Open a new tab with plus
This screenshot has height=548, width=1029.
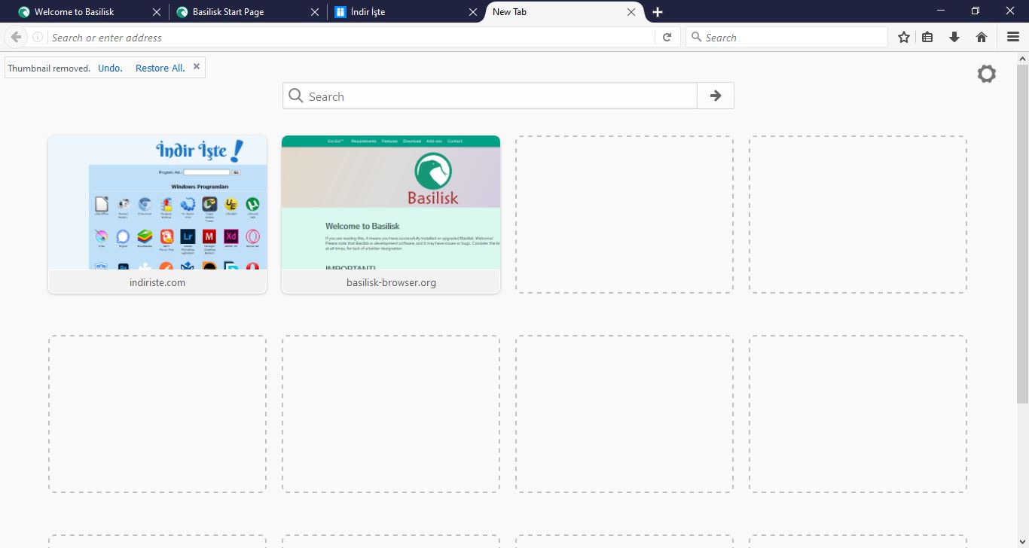(x=658, y=12)
